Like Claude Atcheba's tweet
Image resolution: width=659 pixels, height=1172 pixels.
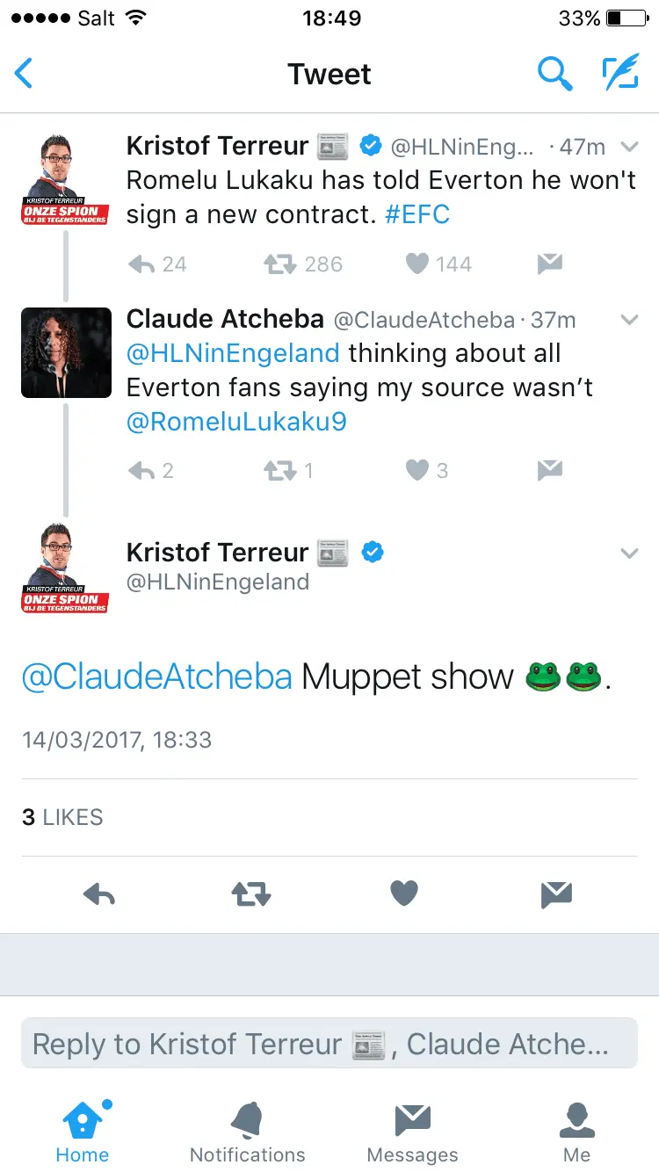pos(417,471)
